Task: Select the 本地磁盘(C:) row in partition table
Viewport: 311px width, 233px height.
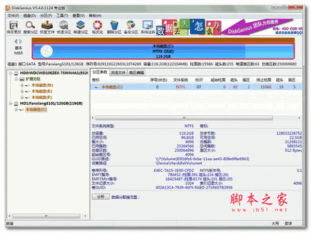Action: pos(196,87)
